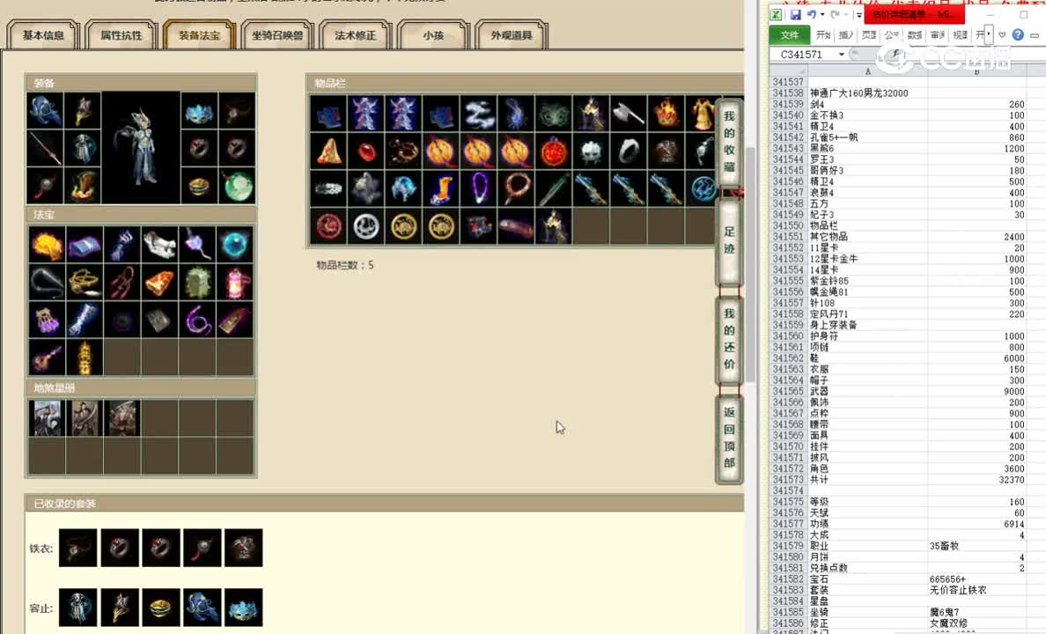
Task: Click the Undo arrow in Excel
Action: [x=811, y=14]
